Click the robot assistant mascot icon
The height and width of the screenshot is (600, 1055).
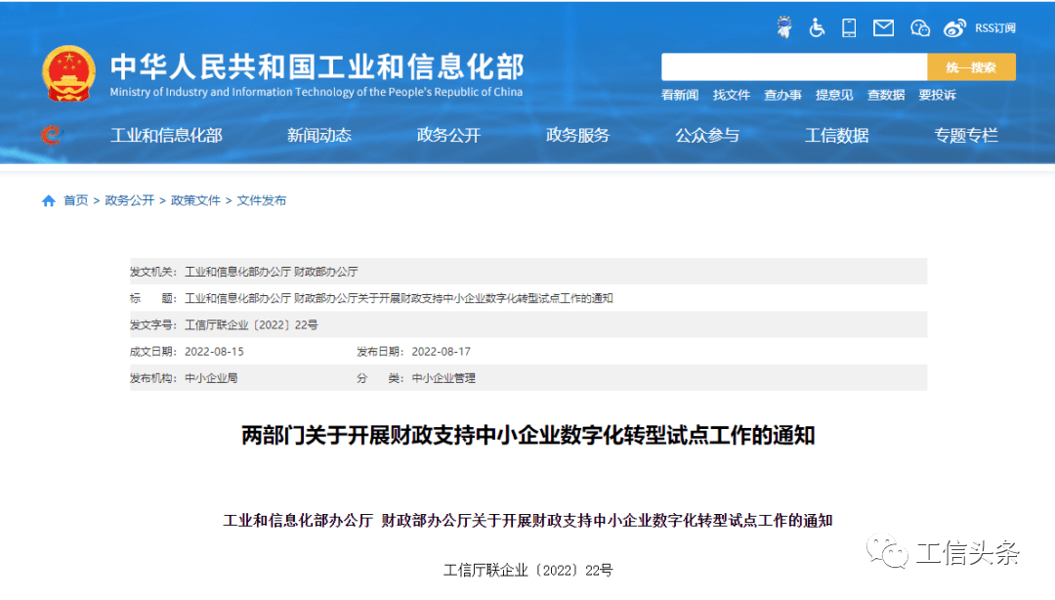(783, 27)
